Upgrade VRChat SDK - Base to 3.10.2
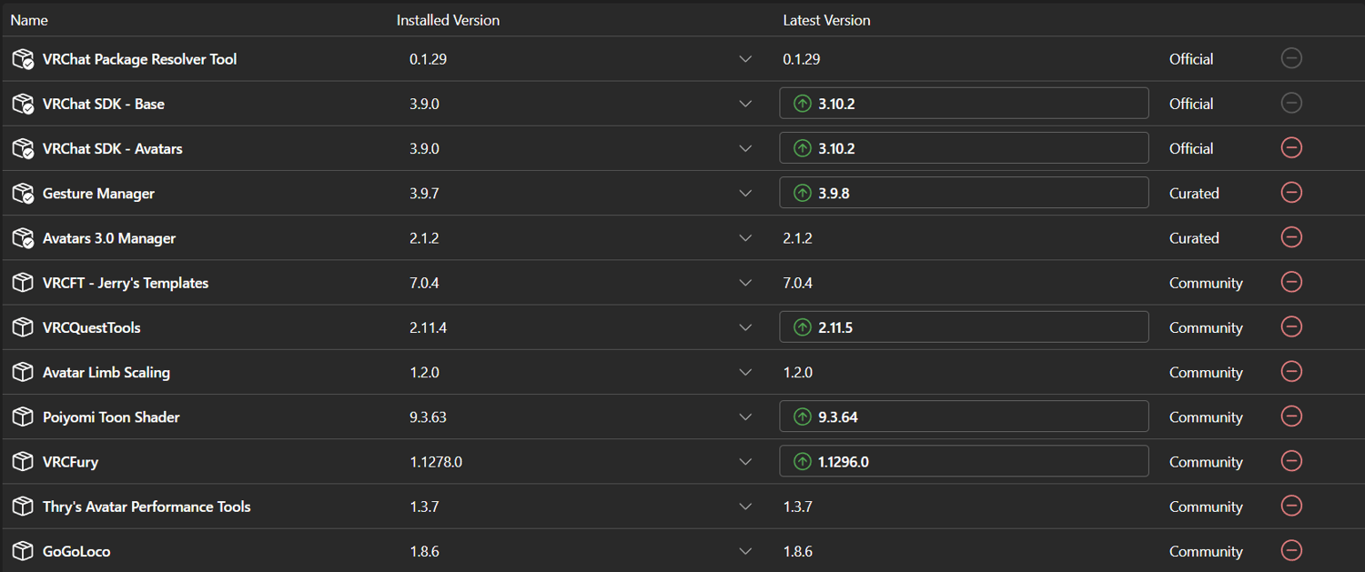 pos(963,104)
